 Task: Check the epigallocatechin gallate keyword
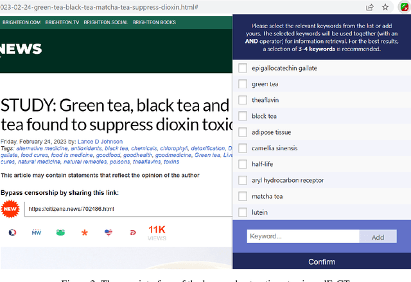point(243,68)
